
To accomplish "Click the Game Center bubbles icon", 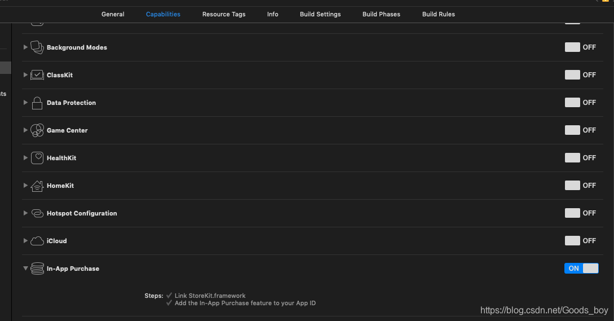I will click(37, 130).
